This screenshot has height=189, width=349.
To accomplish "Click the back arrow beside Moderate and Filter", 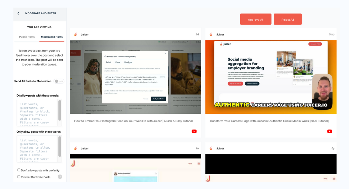I will point(18,13).
